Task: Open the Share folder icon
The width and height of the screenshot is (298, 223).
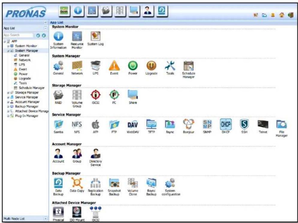Action: click(x=133, y=95)
